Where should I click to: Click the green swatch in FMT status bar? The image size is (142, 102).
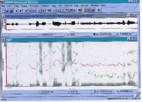click(x=95, y=92)
